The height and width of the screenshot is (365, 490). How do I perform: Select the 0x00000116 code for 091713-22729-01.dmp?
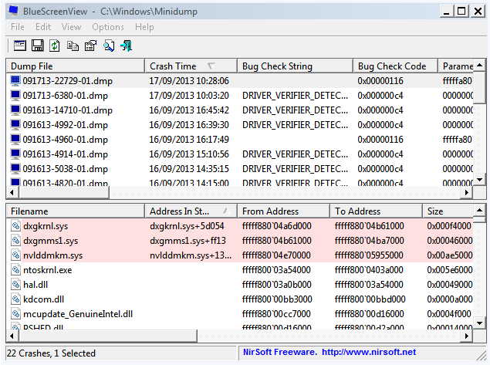click(x=380, y=80)
